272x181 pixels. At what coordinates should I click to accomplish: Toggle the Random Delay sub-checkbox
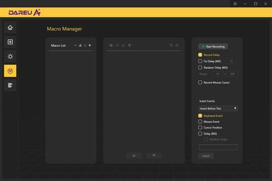(206, 139)
